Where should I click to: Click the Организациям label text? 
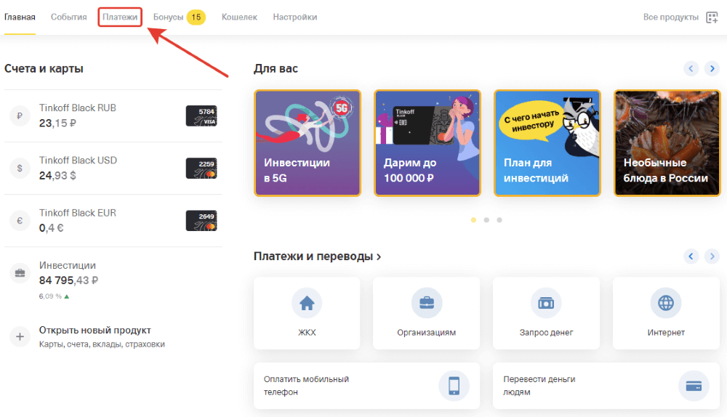427,332
